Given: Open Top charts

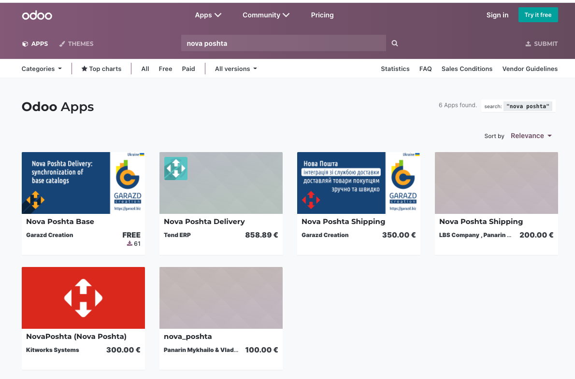Looking at the screenshot, I should coord(101,69).
